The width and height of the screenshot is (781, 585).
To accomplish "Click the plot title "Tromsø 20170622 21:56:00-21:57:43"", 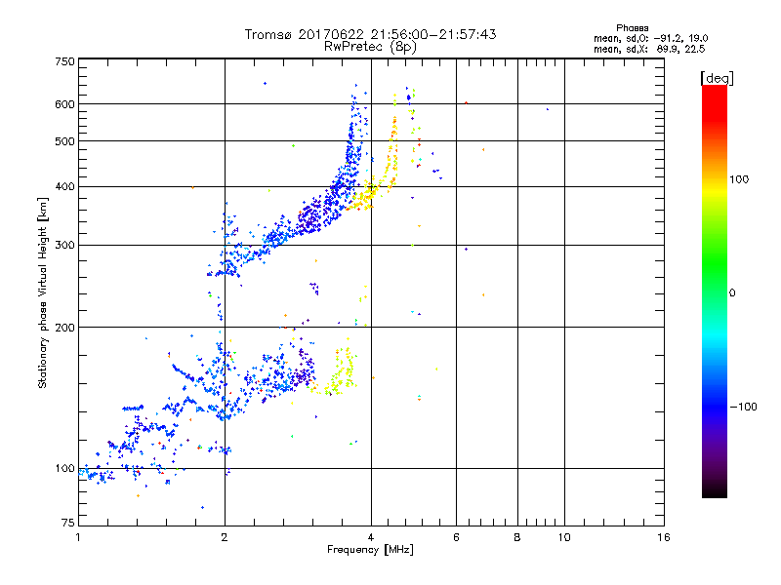I will (x=370, y=34).
